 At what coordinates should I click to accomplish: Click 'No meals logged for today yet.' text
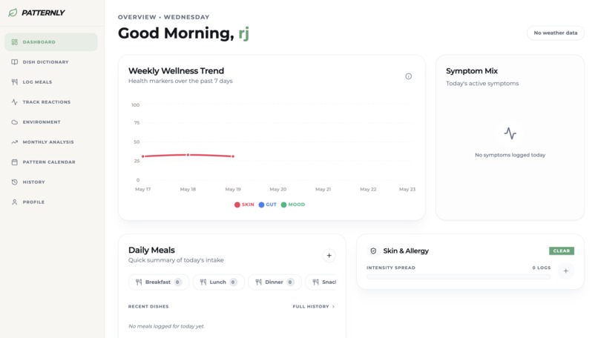166,326
